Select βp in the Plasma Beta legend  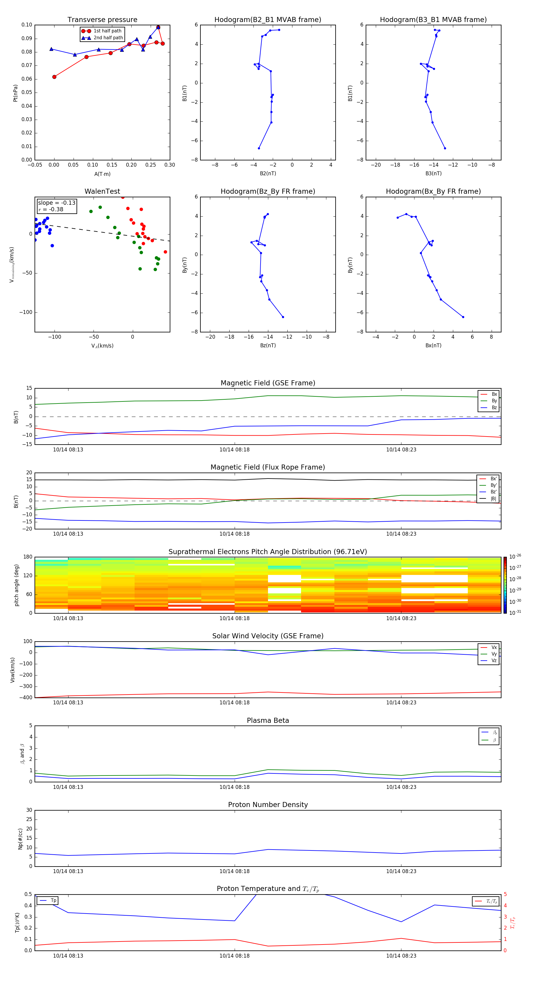pos(489,732)
